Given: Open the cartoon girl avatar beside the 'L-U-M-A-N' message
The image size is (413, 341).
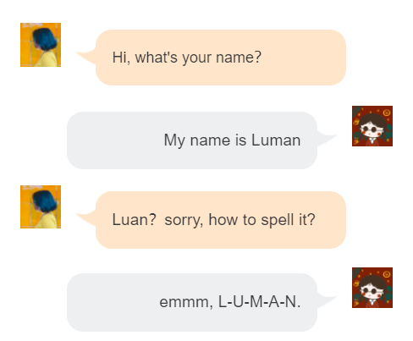Looking at the screenshot, I should 372,288.
